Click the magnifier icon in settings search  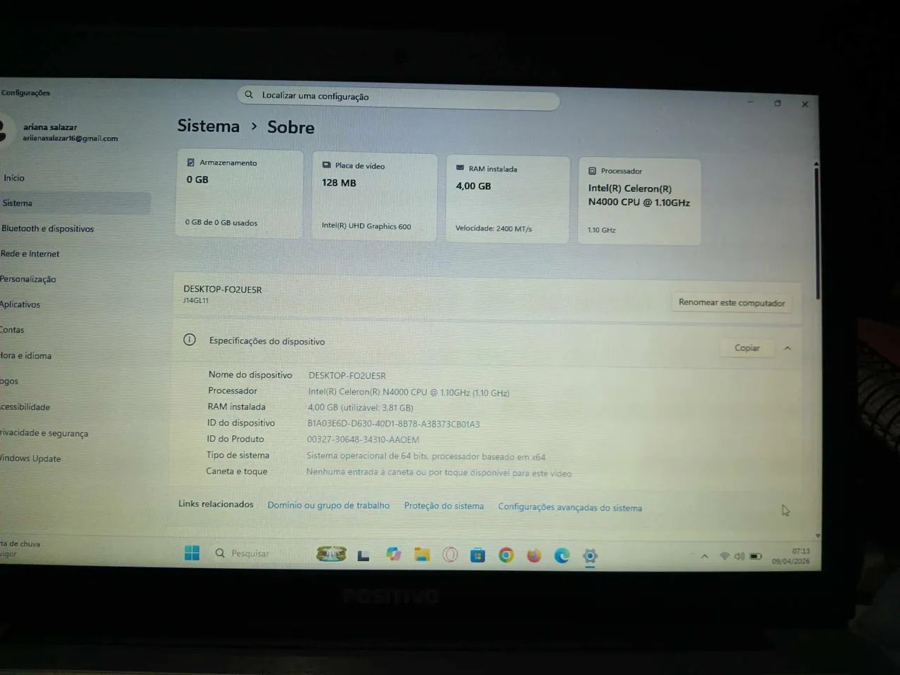[x=249, y=94]
